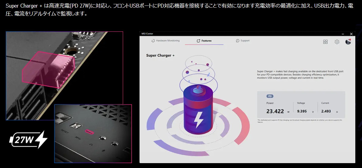Open the user profile avatar

[x=348, y=42]
